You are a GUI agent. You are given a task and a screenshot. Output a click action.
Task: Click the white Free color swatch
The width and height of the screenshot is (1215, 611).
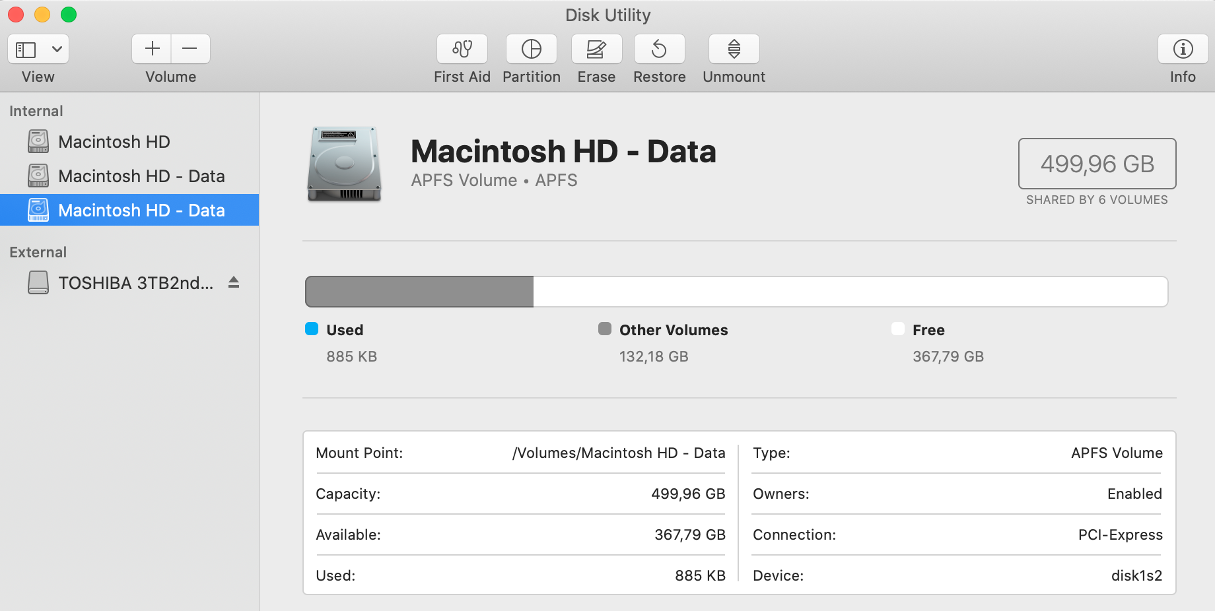click(x=898, y=329)
